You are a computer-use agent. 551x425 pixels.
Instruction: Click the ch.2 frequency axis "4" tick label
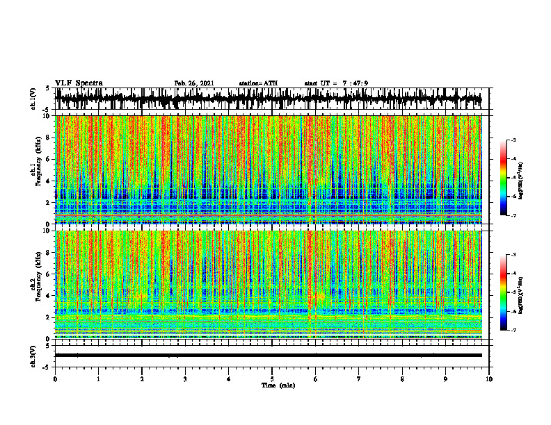[x=48, y=296]
